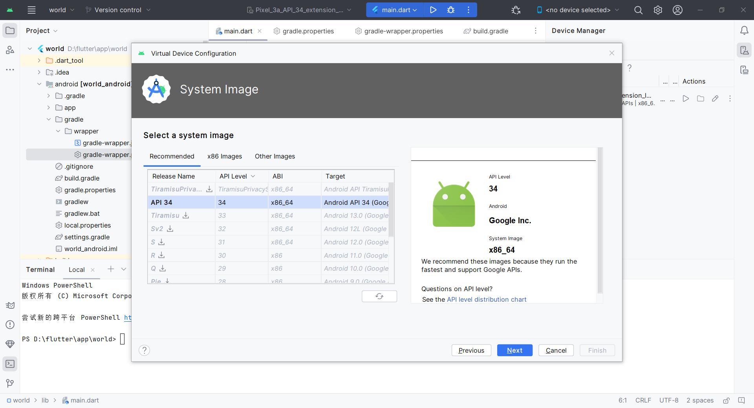This screenshot has height=408, width=754.
Task: Download the Q system image
Action: 163,268
